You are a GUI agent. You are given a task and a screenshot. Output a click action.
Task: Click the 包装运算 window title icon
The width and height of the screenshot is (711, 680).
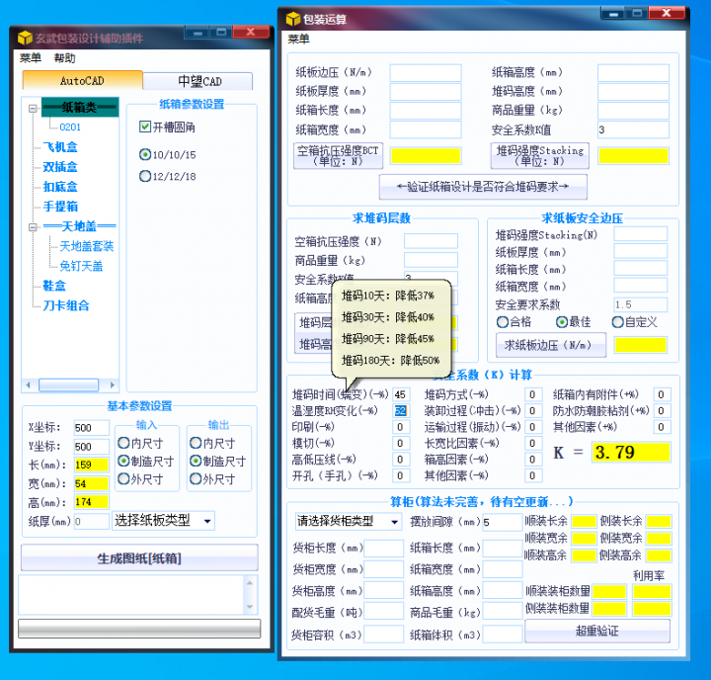tap(293, 18)
